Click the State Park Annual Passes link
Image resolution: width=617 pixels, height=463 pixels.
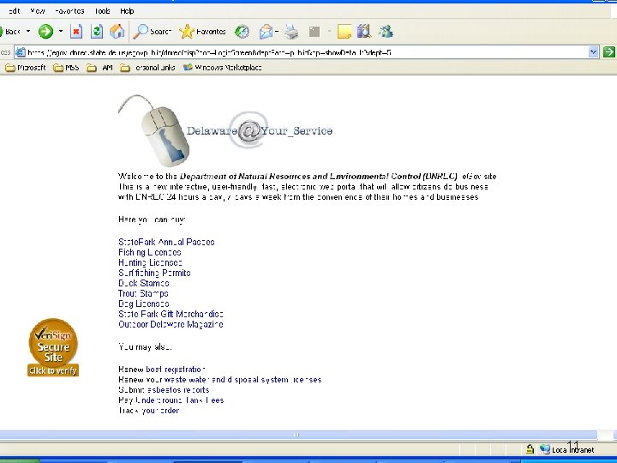click(166, 242)
